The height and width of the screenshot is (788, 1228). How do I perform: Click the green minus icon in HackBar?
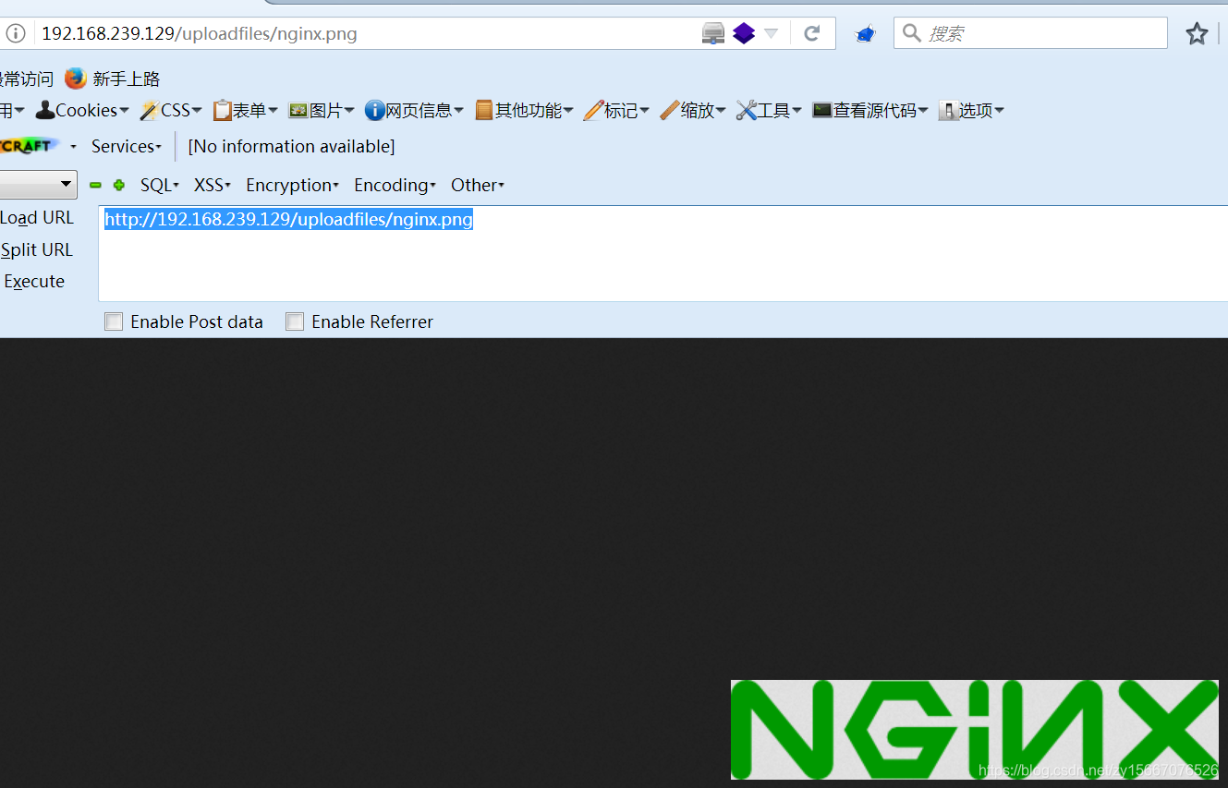coord(95,185)
